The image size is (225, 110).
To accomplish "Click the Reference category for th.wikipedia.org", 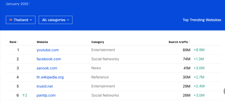I will pos(100,77).
